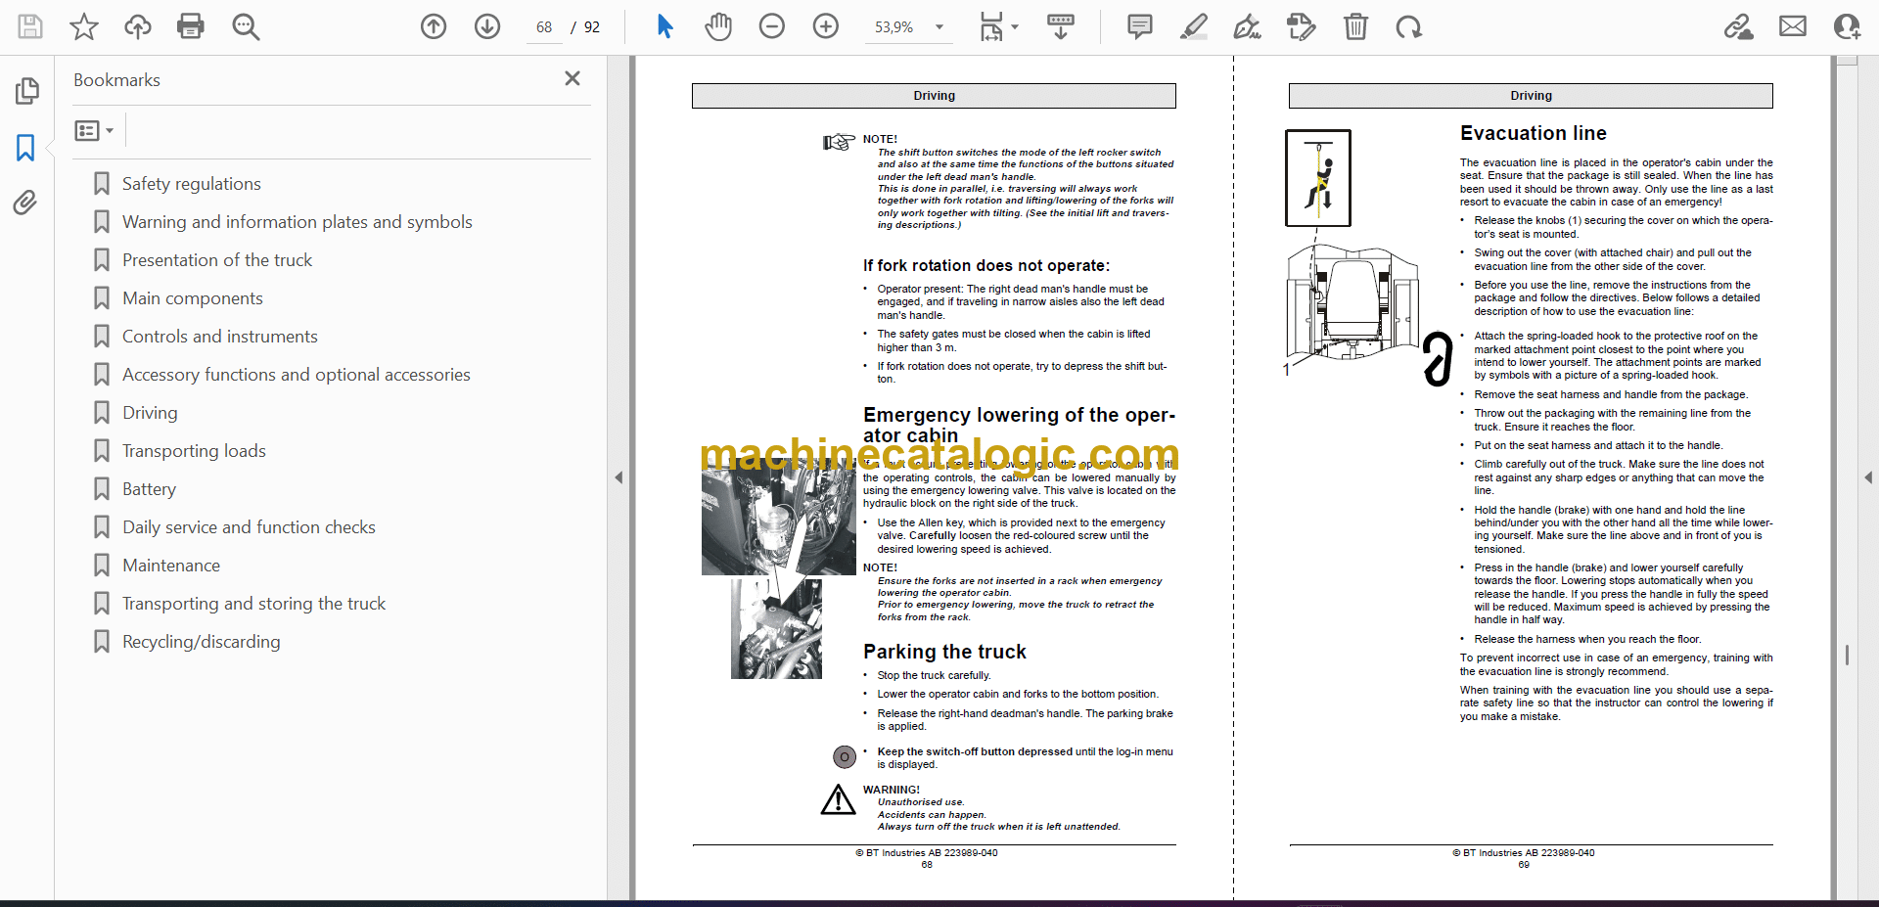Send the file by email
Image resolution: width=1879 pixels, height=907 pixels.
coord(1793,26)
